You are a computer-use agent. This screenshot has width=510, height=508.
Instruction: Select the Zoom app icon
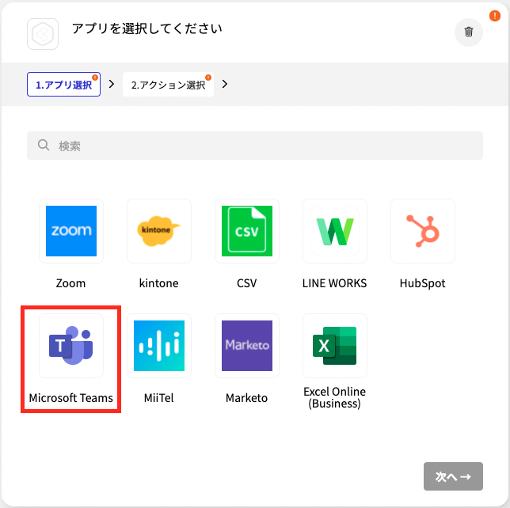coord(71,231)
